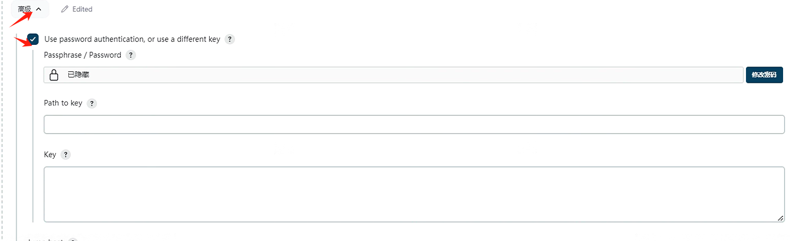Open help for Use password authentication
The image size is (790, 241).
click(x=230, y=39)
